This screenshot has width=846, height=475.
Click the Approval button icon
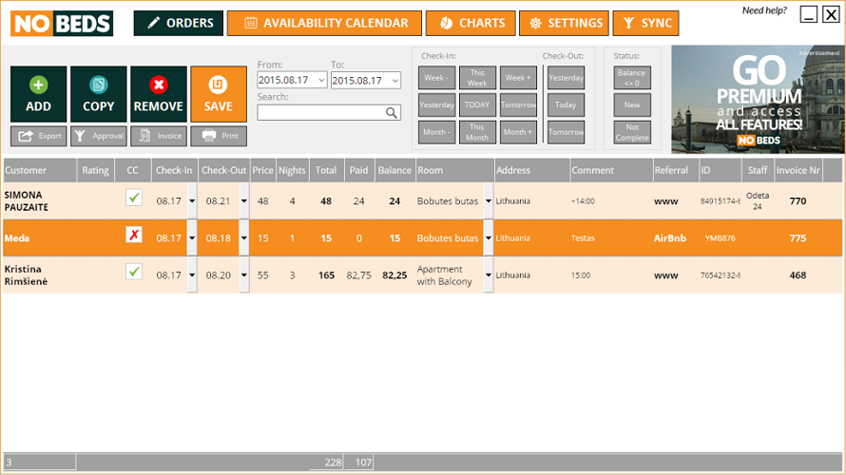pyautogui.click(x=80, y=136)
